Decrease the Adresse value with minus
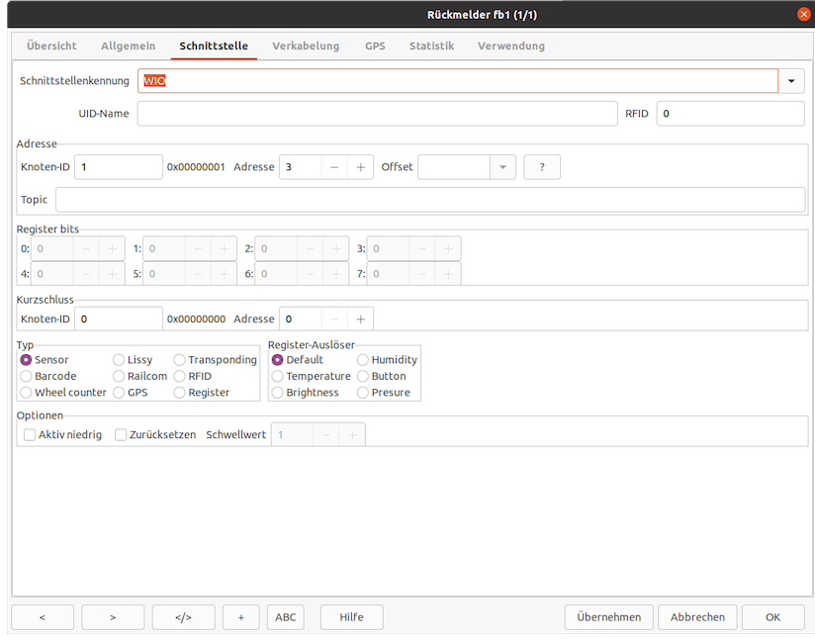The height and width of the screenshot is (641, 815). [334, 167]
